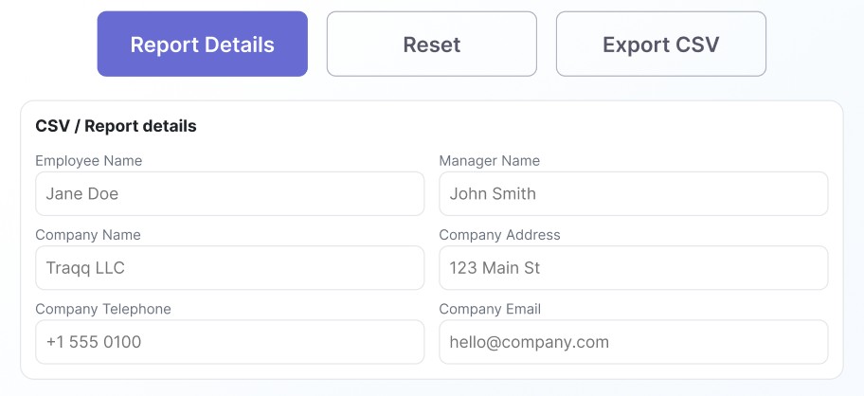Select the 'Company Email' label text
The image size is (864, 396).
(x=490, y=309)
